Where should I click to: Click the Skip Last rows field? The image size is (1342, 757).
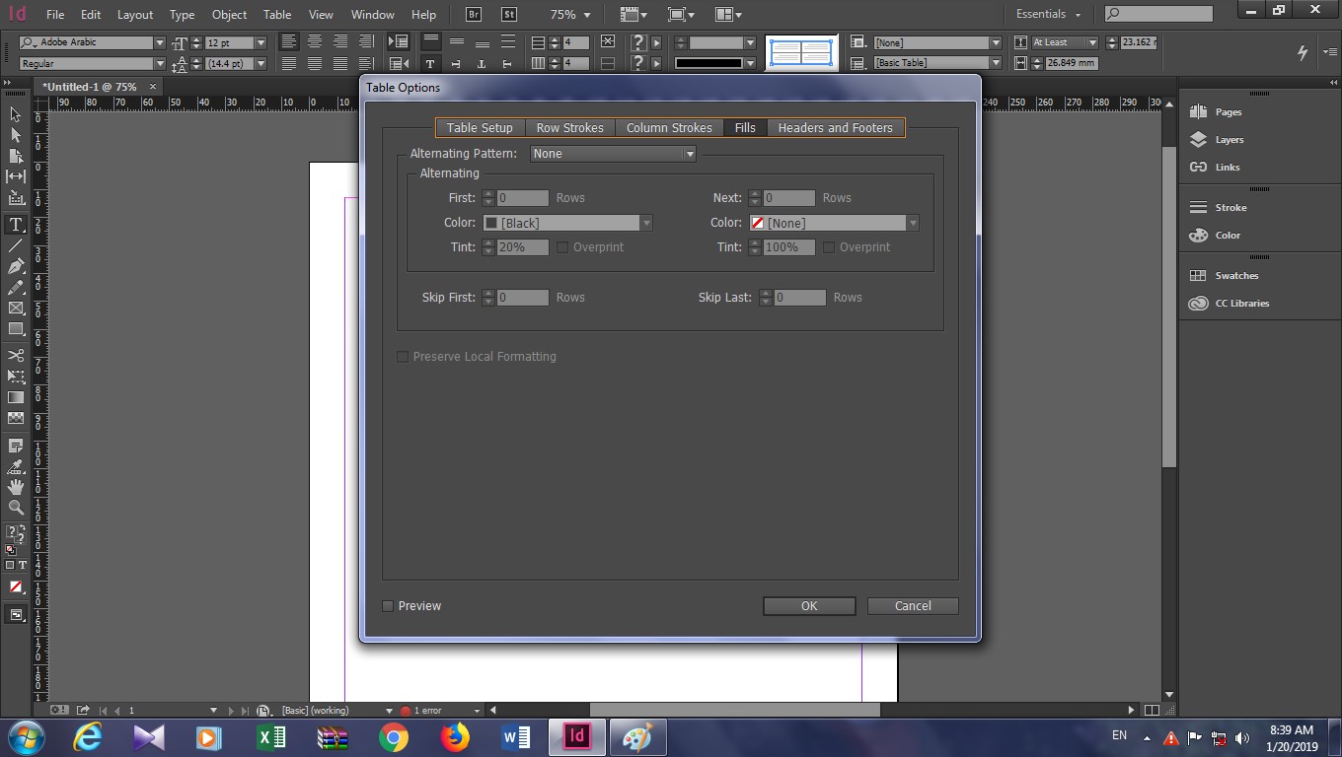point(799,298)
